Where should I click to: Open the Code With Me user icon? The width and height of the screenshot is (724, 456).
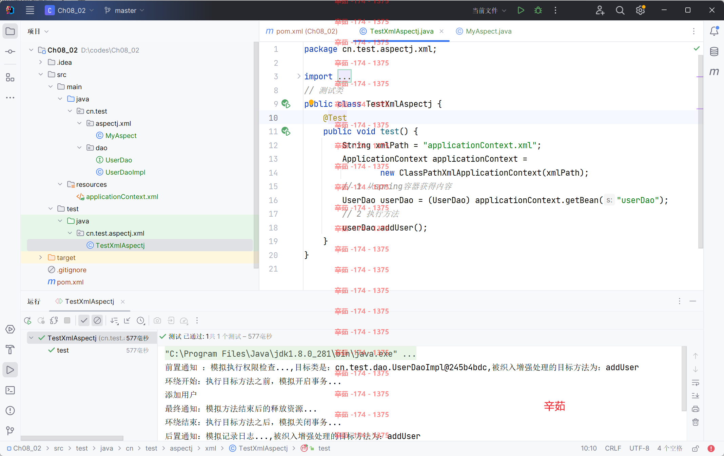[x=600, y=11]
